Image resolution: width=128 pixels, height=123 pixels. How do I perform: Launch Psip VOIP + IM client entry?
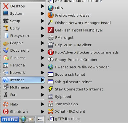click(x=73, y=45)
